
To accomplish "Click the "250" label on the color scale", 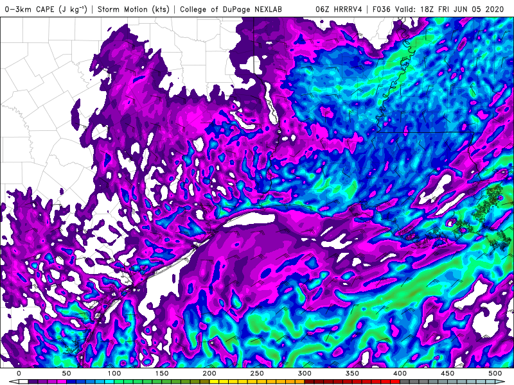I will coord(257,373).
